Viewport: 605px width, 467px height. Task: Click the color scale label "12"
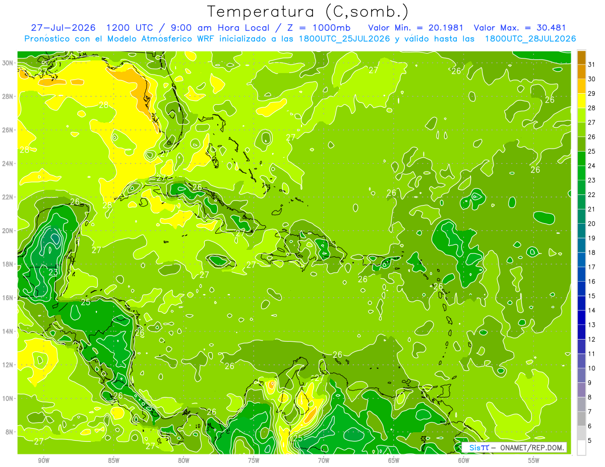[591, 339]
